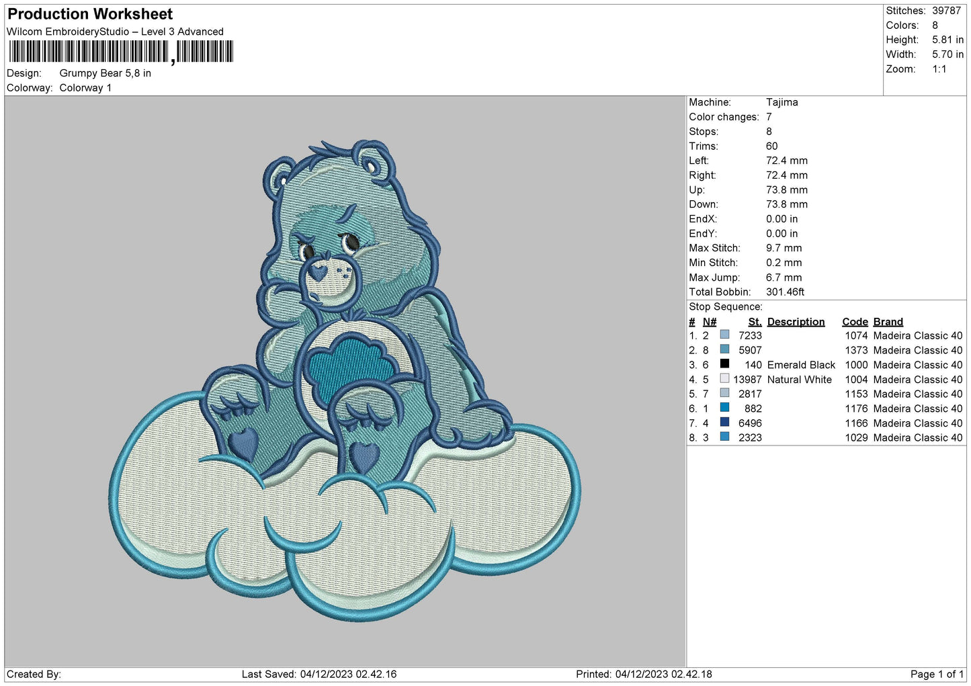Image resolution: width=971 pixels, height=686 pixels.
Task: Click the Max Stitch value 9.7 mm
Action: coord(784,248)
